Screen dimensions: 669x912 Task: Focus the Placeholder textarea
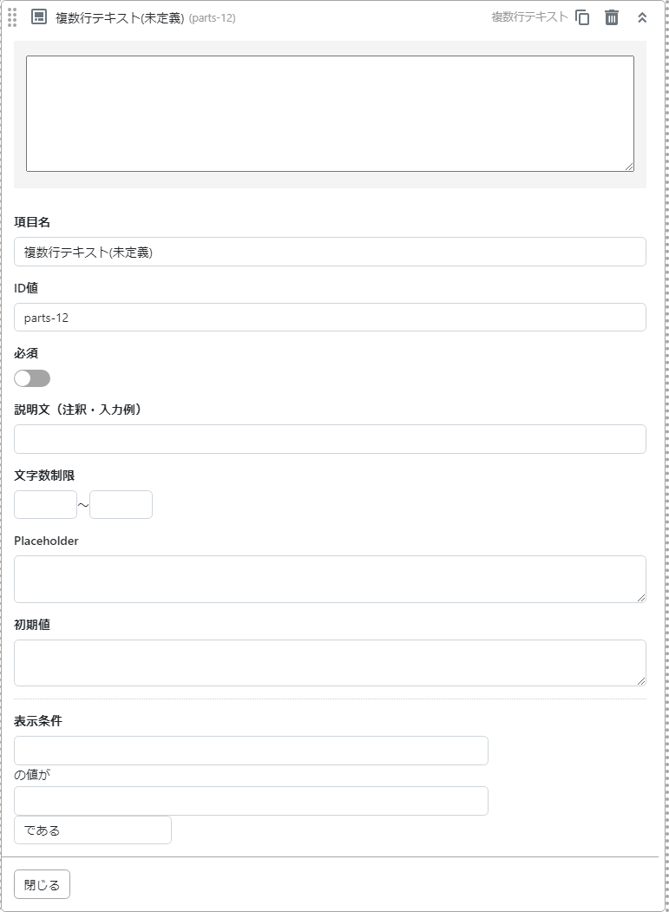[x=330, y=579]
